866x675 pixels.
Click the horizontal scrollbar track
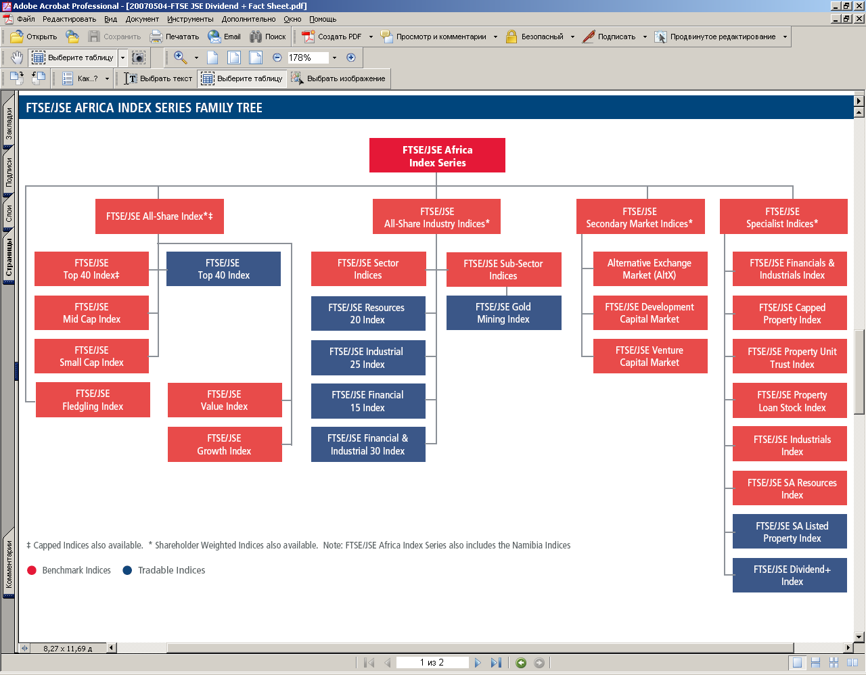tap(480, 647)
